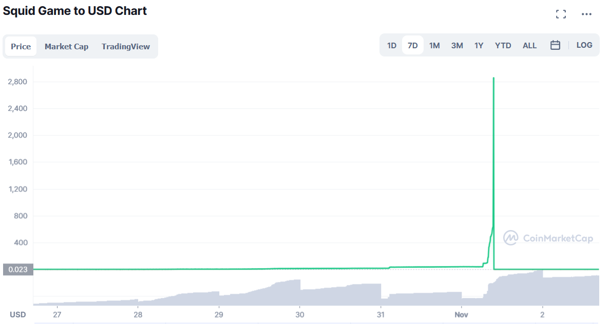Open the three-dot more options menu
Viewport: 610px width, 324px height.
pos(586,14)
